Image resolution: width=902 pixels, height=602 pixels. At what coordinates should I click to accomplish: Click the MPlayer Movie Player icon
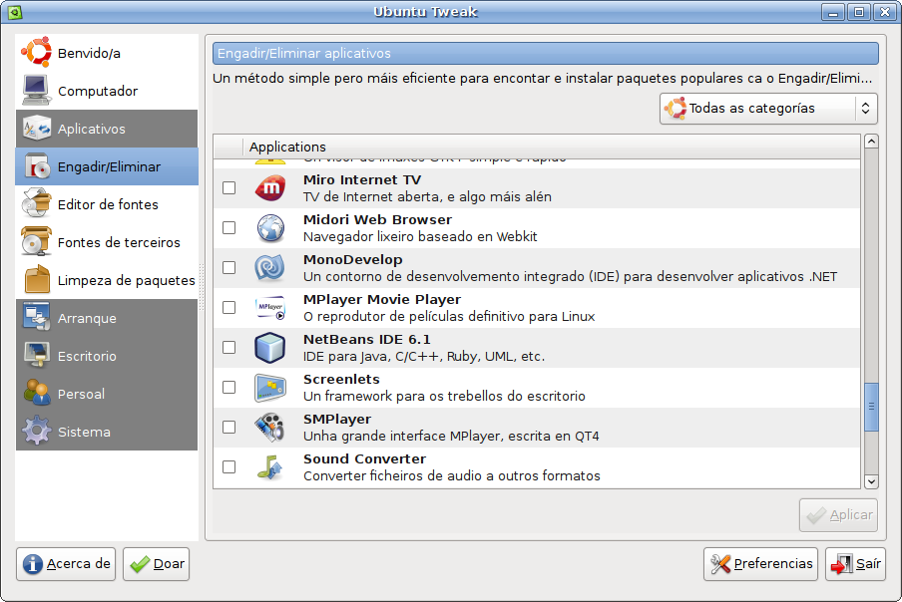(x=270, y=308)
